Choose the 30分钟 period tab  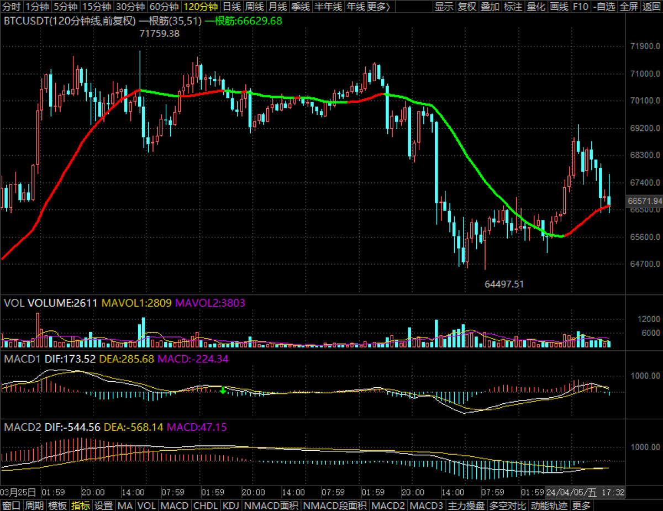point(130,7)
